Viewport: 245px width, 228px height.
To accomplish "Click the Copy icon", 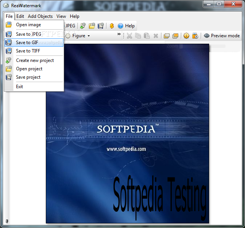I will (x=138, y=36).
